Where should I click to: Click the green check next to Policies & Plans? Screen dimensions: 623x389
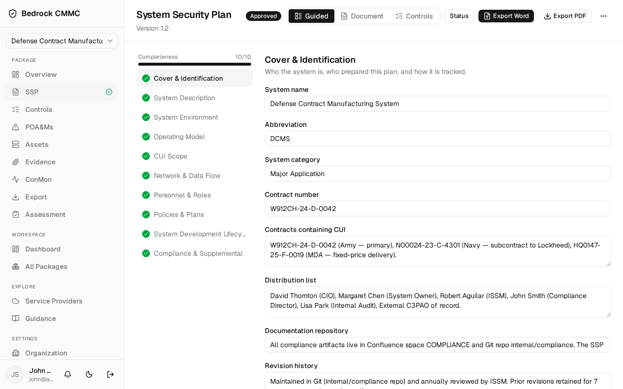coord(146,214)
